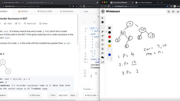Click the incognito profile in LeetCode browser
The height and width of the screenshot is (101, 180).
(89, 6)
